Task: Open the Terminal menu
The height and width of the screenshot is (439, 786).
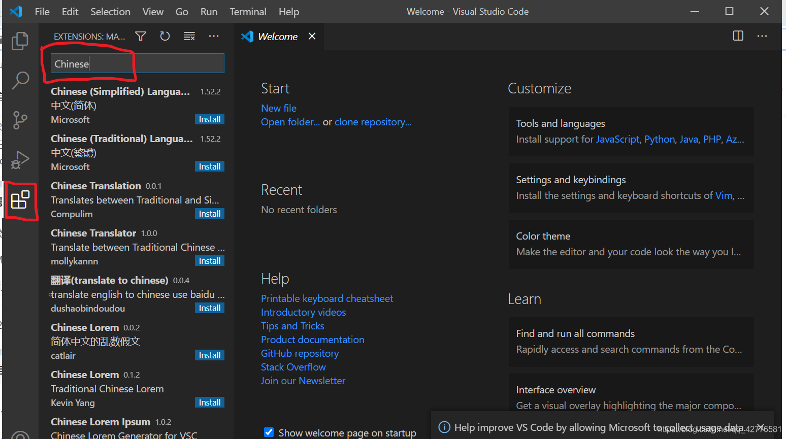Action: (x=248, y=11)
